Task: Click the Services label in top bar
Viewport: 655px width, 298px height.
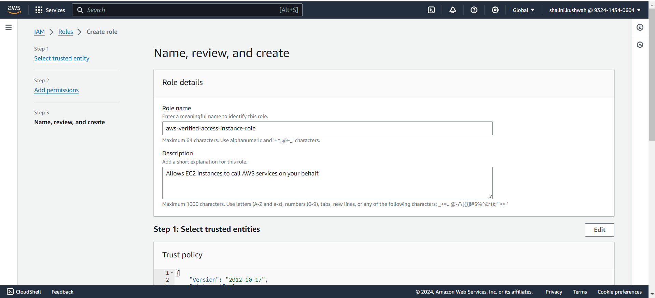Action: pyautogui.click(x=55, y=10)
